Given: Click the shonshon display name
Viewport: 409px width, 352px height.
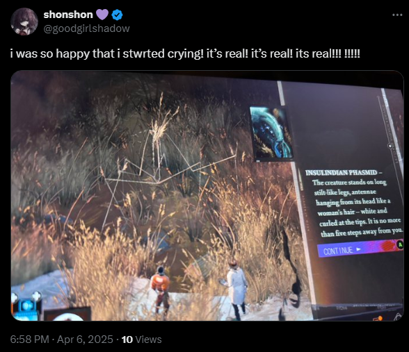Looking at the screenshot, I should pos(68,15).
